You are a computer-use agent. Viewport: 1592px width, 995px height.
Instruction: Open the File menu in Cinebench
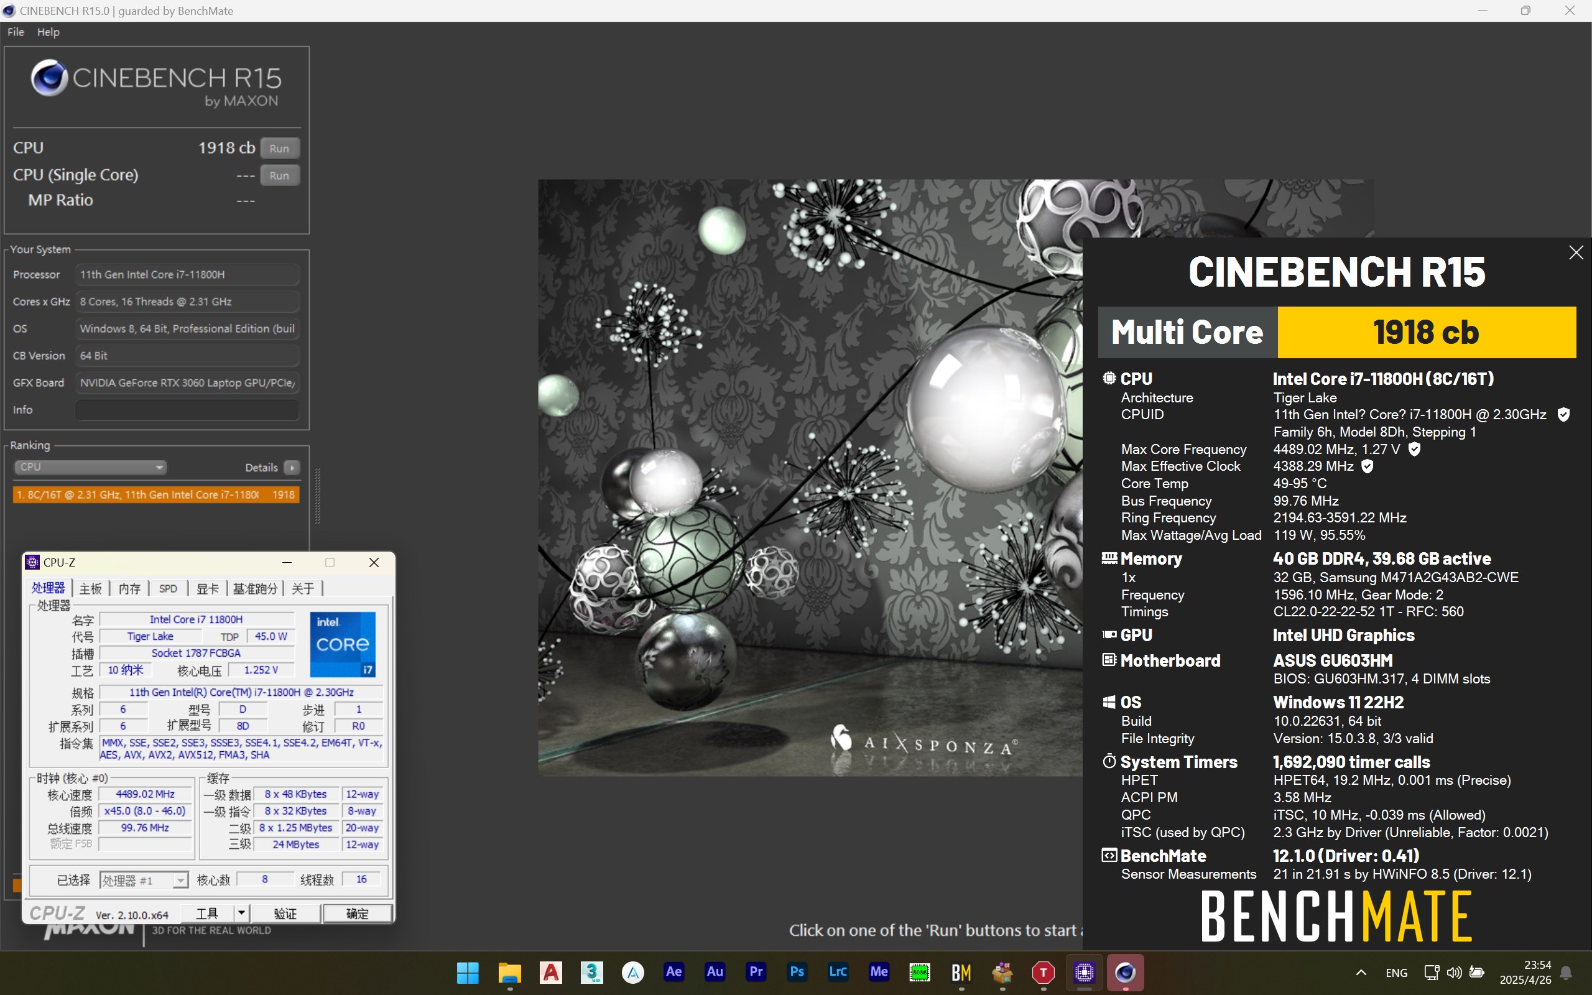16,32
